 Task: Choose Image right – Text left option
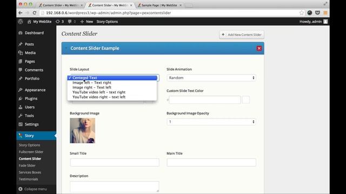112,87
